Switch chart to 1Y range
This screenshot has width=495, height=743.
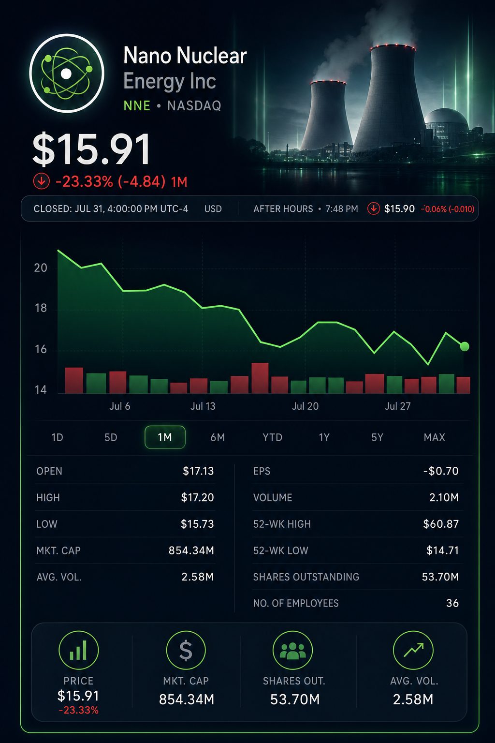tap(324, 437)
